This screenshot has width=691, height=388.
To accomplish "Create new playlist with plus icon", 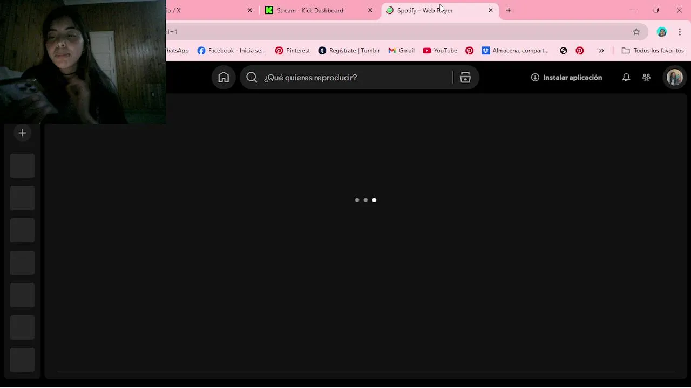I will click(22, 133).
